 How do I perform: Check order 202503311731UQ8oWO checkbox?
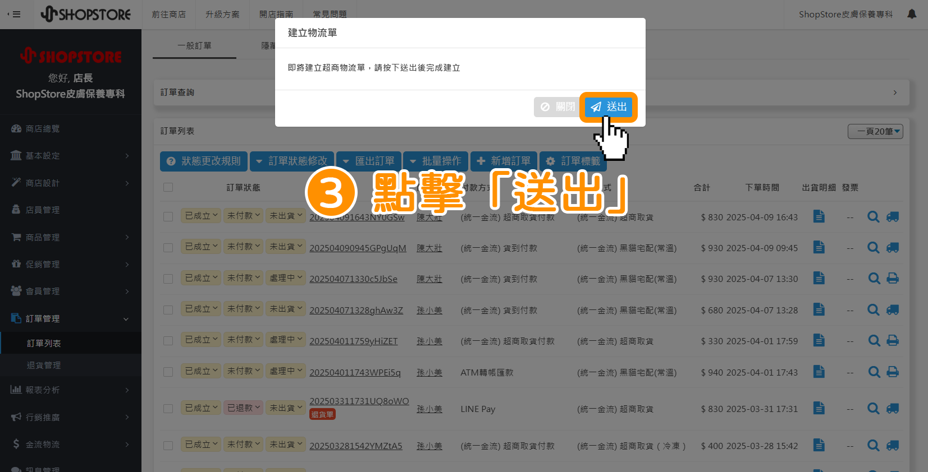168,409
